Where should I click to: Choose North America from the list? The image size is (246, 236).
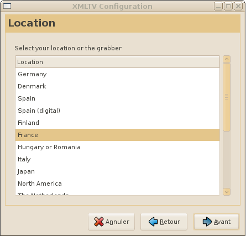click(118, 183)
